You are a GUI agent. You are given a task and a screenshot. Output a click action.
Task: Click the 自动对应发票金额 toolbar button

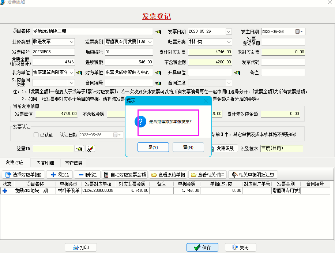tap(125, 175)
